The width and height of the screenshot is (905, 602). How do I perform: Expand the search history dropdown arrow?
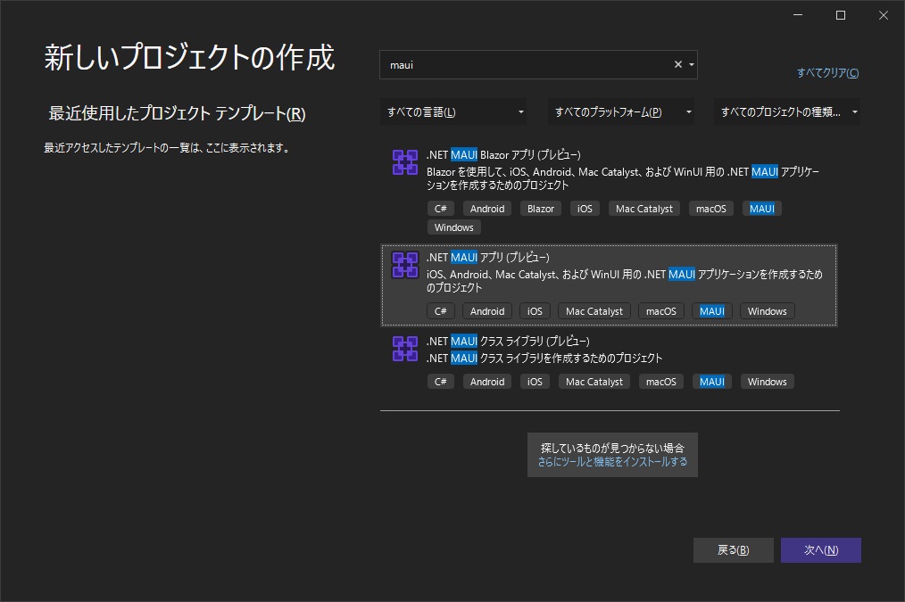692,64
